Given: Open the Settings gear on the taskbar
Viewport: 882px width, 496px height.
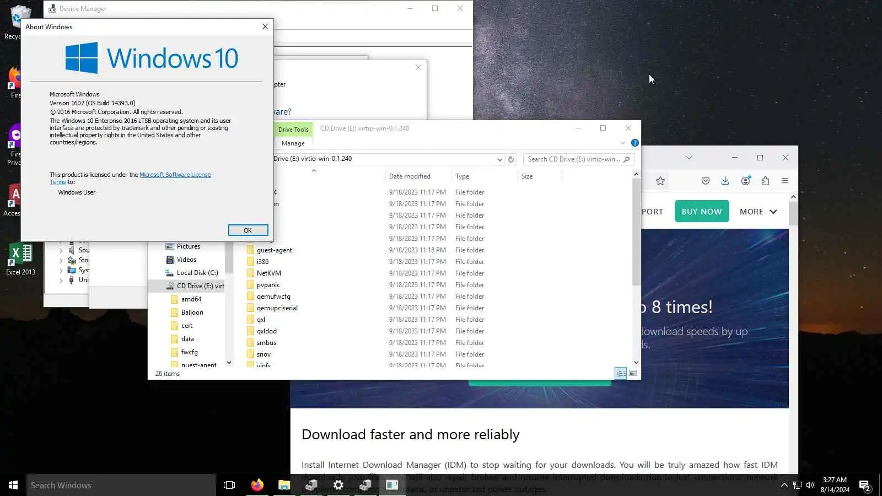Looking at the screenshot, I should [338, 485].
